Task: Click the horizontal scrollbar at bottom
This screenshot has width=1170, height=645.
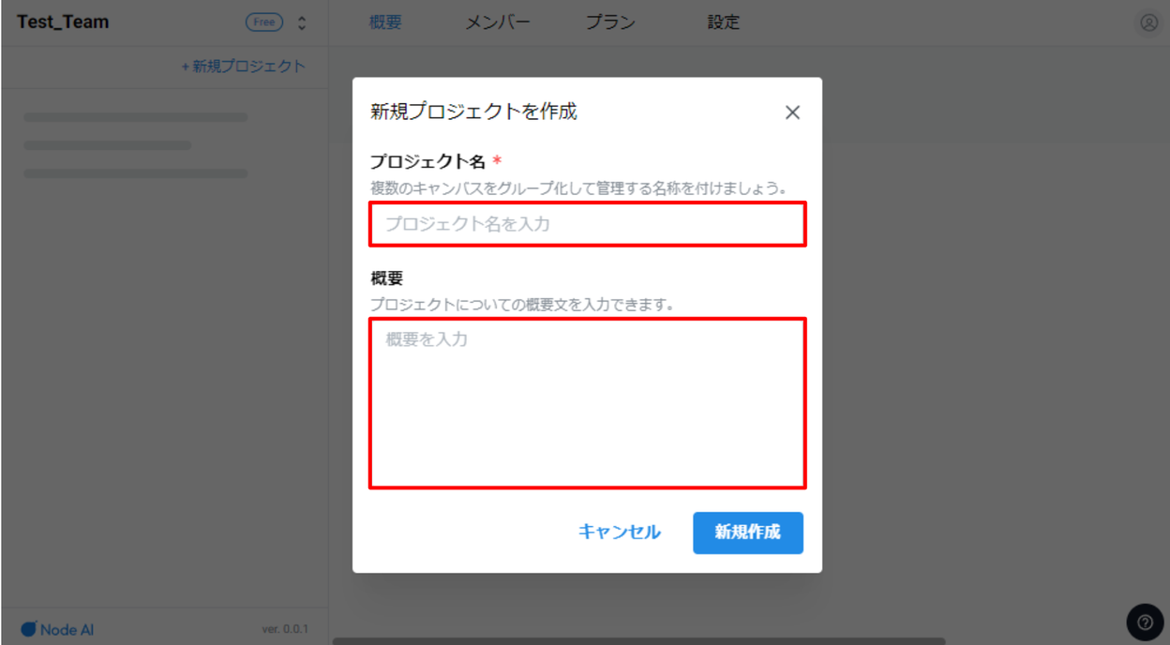Action: click(638, 641)
